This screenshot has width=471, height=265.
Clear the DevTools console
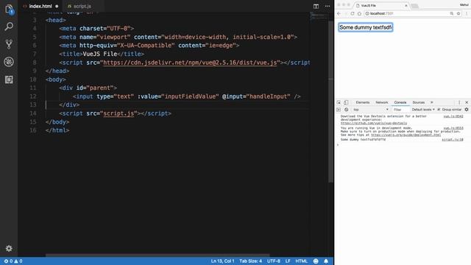347,110
